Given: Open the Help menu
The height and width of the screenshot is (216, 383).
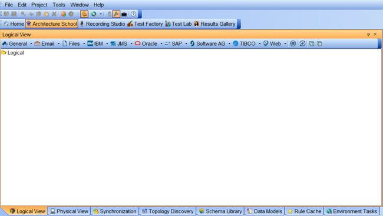Looking at the screenshot, I should coord(98,5).
